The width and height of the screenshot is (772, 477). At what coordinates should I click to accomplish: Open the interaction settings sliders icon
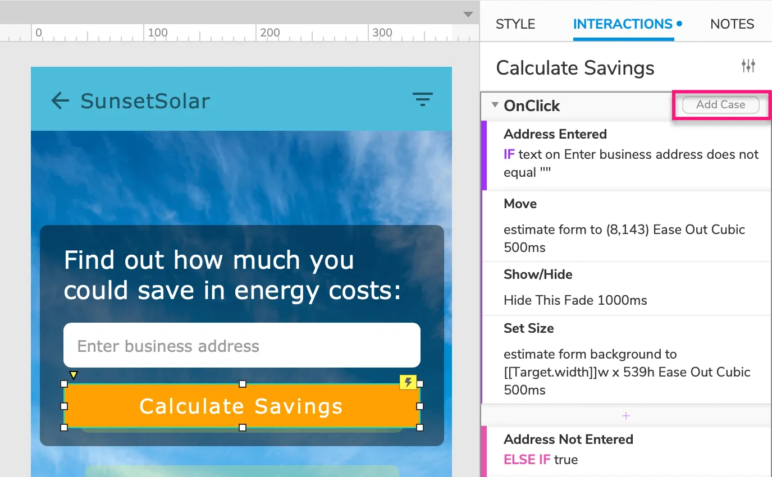(x=748, y=66)
